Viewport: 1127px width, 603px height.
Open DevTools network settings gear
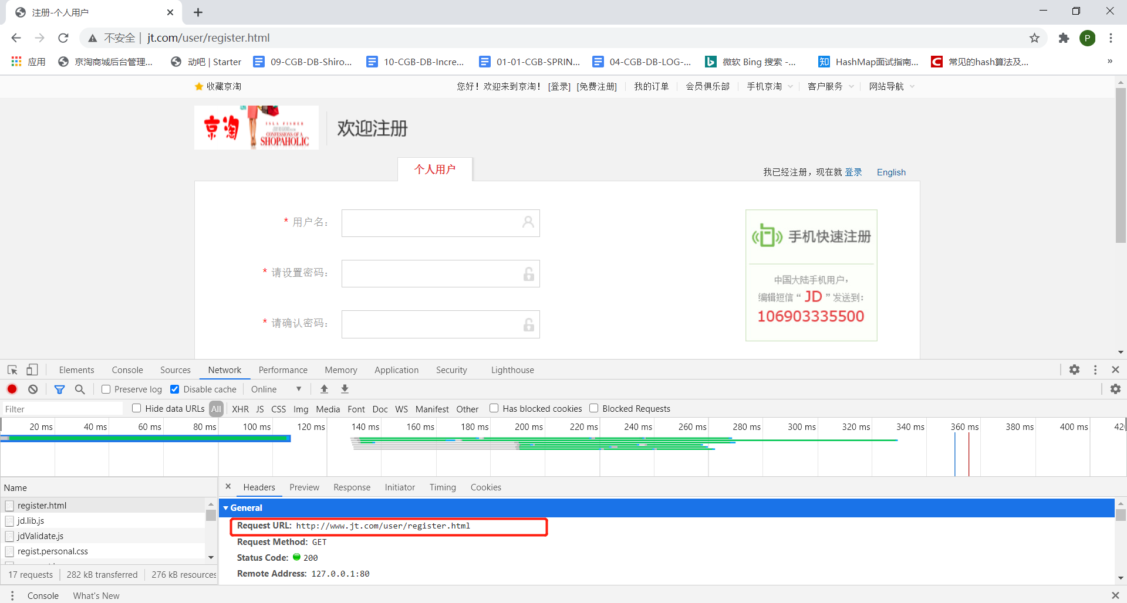(1116, 389)
